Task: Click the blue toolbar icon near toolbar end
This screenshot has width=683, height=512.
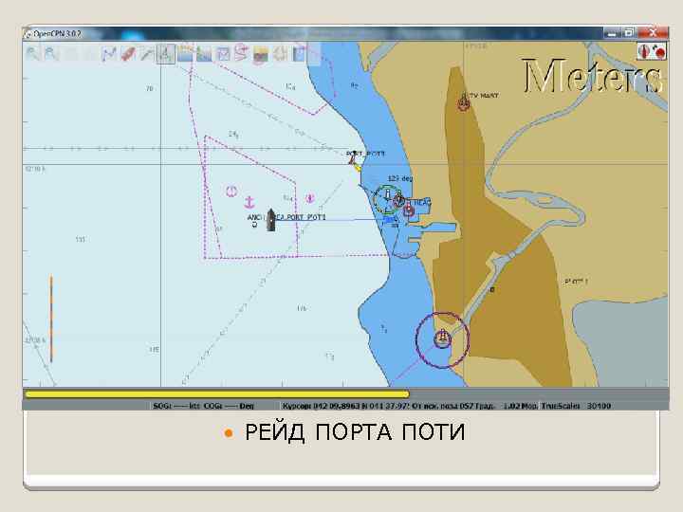Action: click(x=299, y=54)
